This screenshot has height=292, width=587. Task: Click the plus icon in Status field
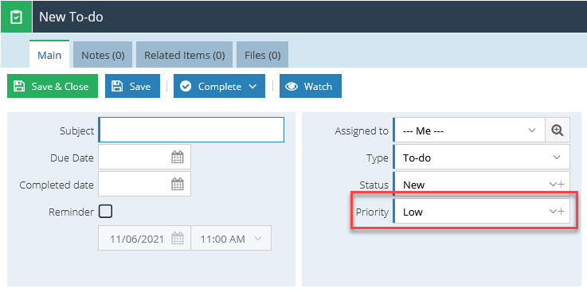[561, 185]
